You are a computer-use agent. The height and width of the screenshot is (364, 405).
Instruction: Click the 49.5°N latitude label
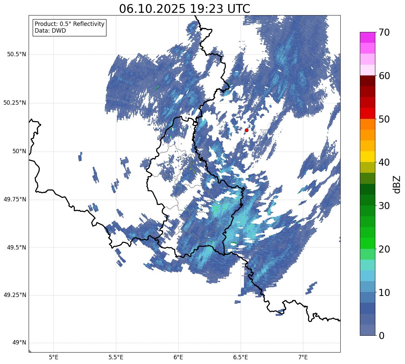(17, 247)
